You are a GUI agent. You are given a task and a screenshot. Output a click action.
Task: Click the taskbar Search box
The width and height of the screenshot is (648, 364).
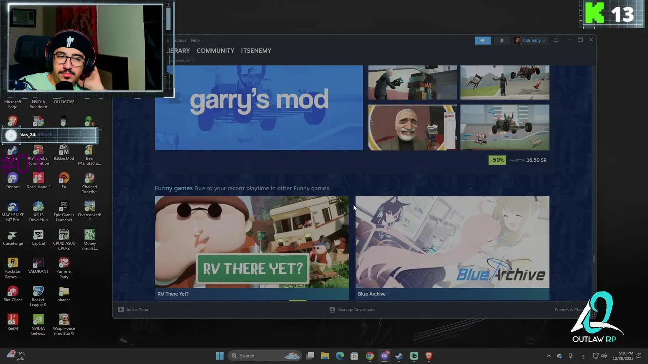[x=265, y=356]
